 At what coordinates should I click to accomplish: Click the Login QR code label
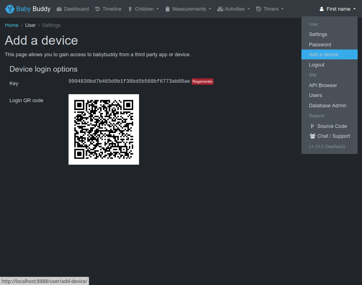click(x=26, y=101)
